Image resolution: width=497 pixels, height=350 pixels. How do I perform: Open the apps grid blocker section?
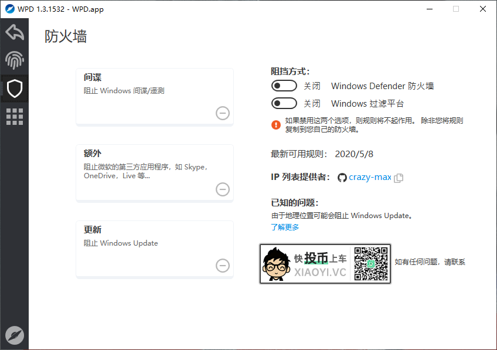[x=14, y=117]
